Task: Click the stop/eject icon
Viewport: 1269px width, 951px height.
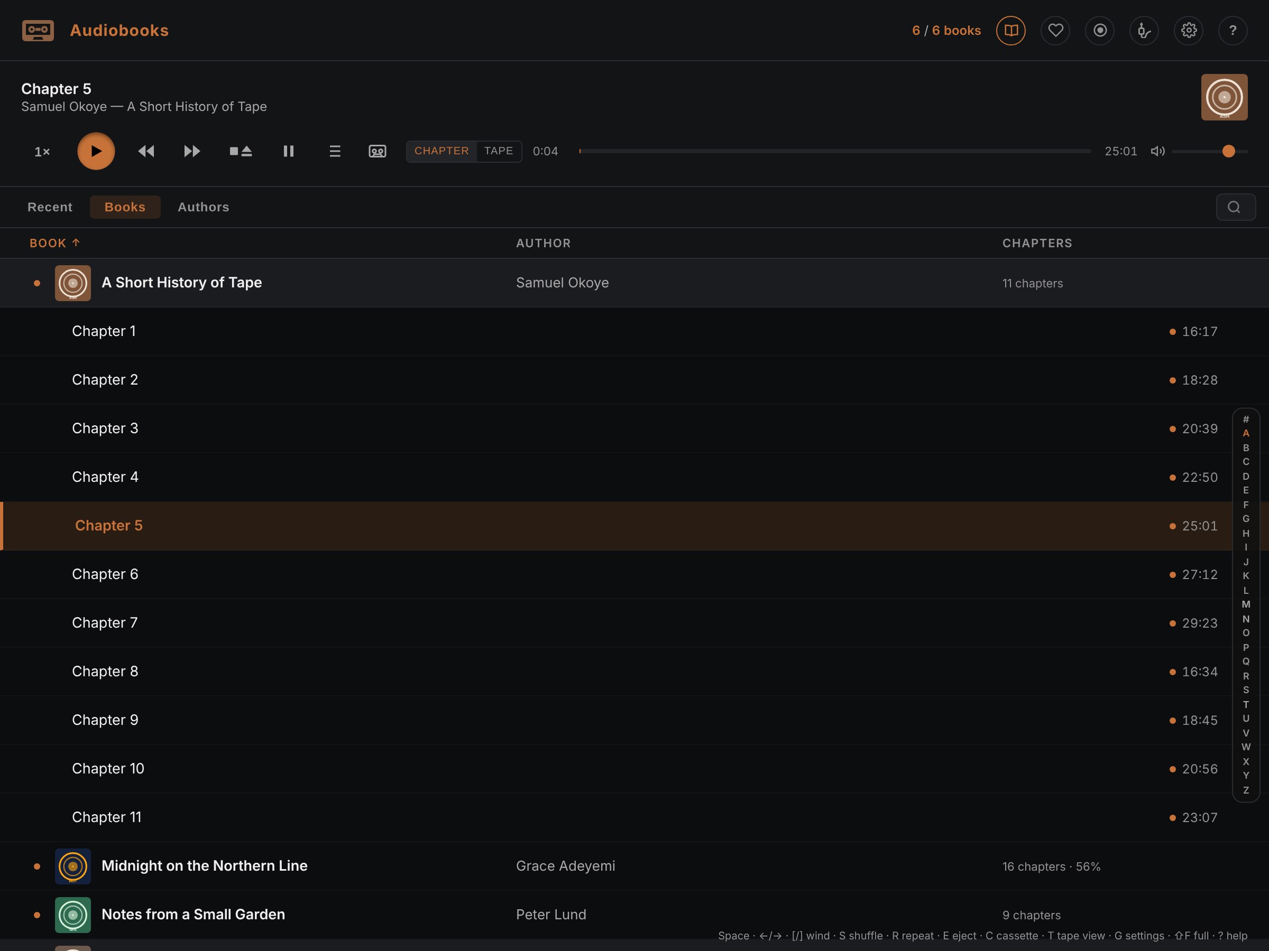Action: point(241,151)
